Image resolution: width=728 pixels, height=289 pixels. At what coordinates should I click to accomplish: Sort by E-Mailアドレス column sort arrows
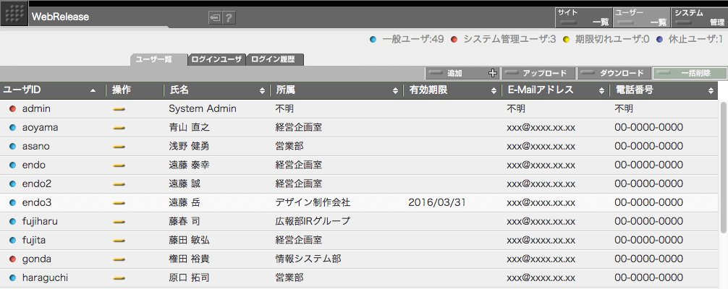(x=602, y=91)
